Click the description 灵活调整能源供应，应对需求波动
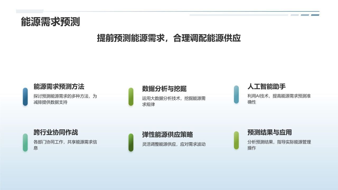The image size is (338, 190). click(174, 144)
